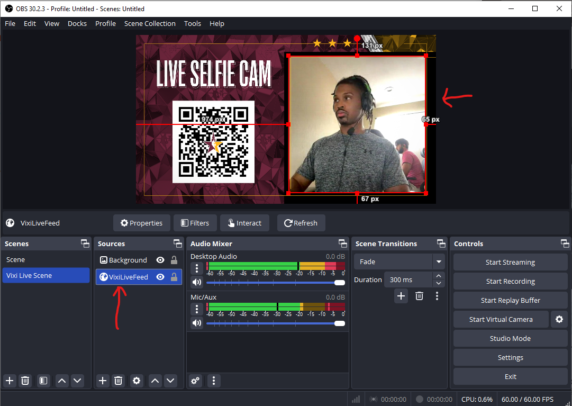Lock the Background source

pos(174,260)
